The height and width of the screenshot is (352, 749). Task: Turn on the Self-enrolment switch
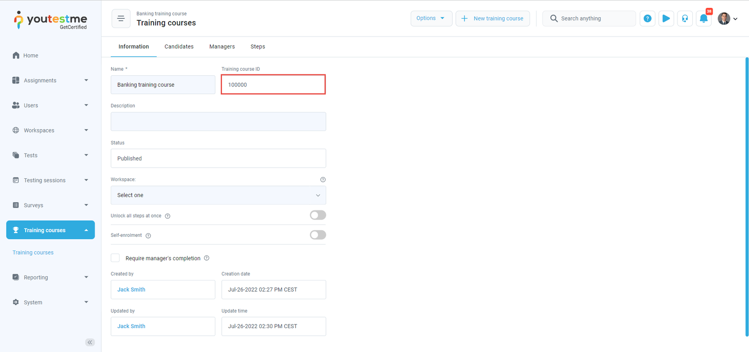click(x=317, y=235)
